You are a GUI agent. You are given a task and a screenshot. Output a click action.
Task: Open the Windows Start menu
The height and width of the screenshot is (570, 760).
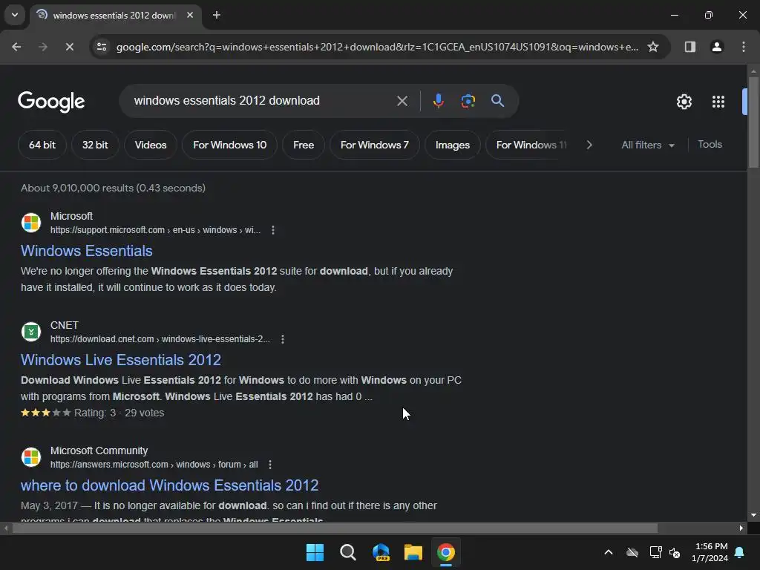point(315,552)
